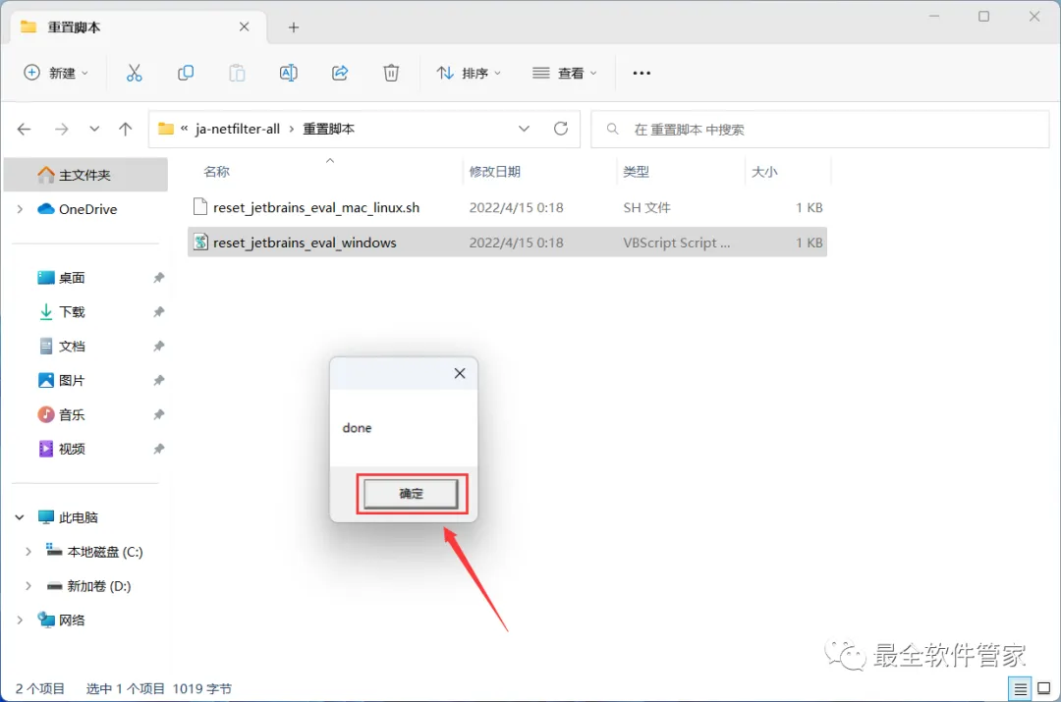Unpin 桌面 using its pin icon
This screenshot has height=702, width=1061.
(x=158, y=278)
